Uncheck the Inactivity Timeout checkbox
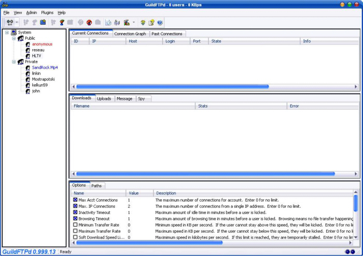 pos(75,213)
